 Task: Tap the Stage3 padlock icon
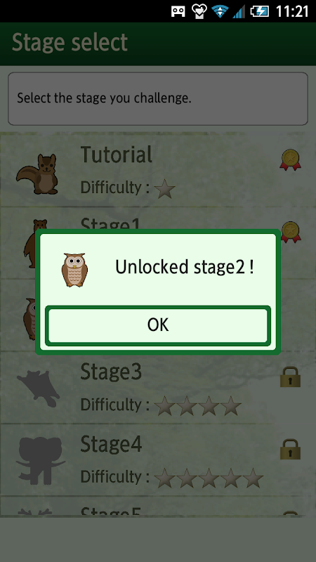(290, 377)
